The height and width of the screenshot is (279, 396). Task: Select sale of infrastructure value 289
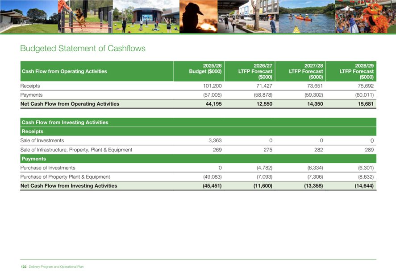[x=369, y=150]
